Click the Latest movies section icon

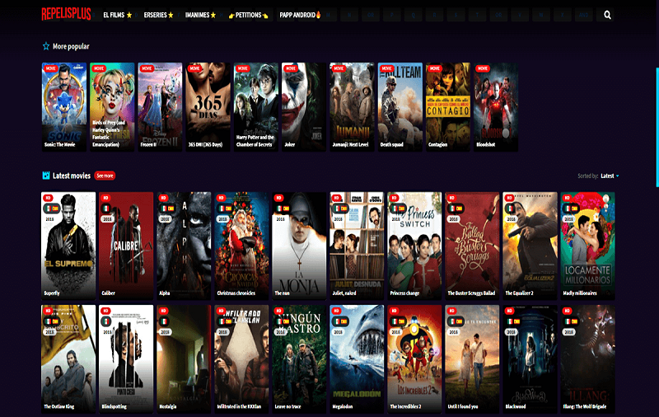pyautogui.click(x=46, y=175)
